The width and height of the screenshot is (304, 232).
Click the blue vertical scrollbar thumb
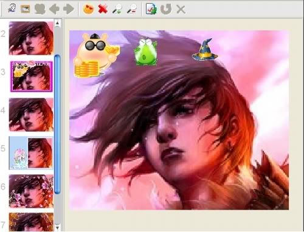pyautogui.click(x=58, y=125)
